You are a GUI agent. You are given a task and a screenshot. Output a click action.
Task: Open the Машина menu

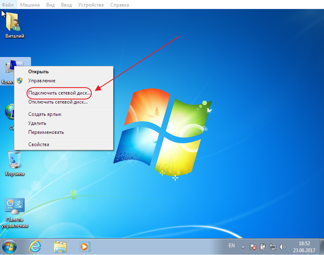tap(30, 5)
